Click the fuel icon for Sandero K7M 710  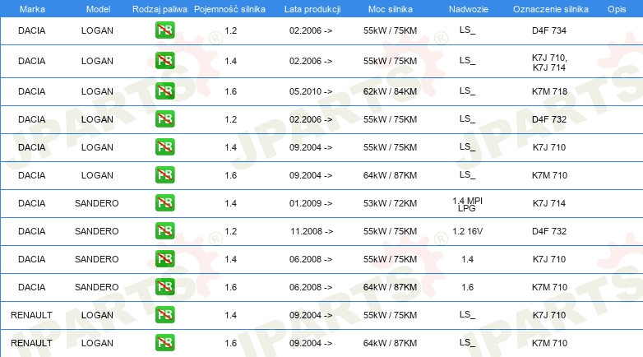[x=164, y=287]
